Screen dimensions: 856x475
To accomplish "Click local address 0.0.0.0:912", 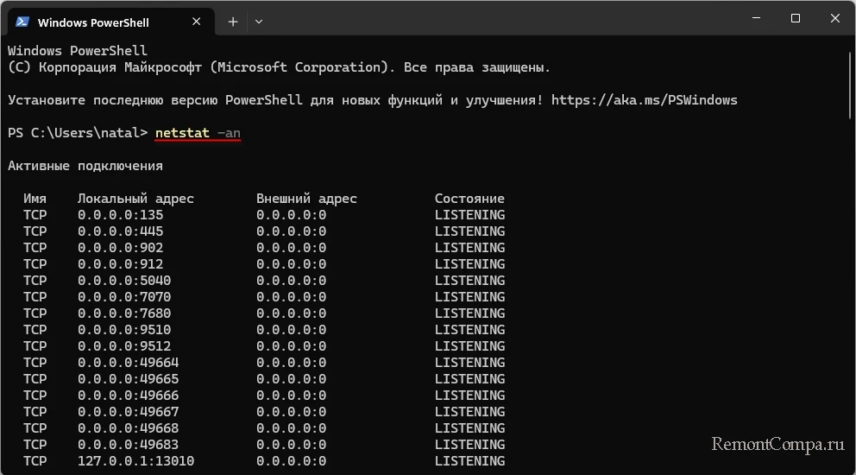I will (120, 264).
